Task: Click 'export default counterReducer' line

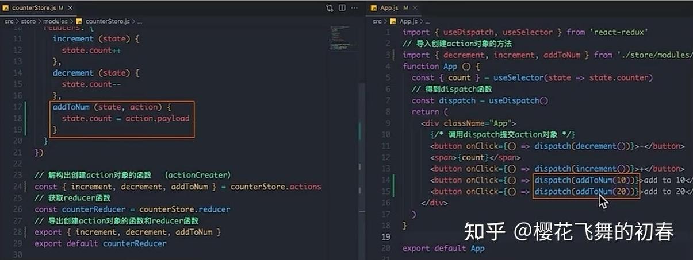Action: (101, 243)
